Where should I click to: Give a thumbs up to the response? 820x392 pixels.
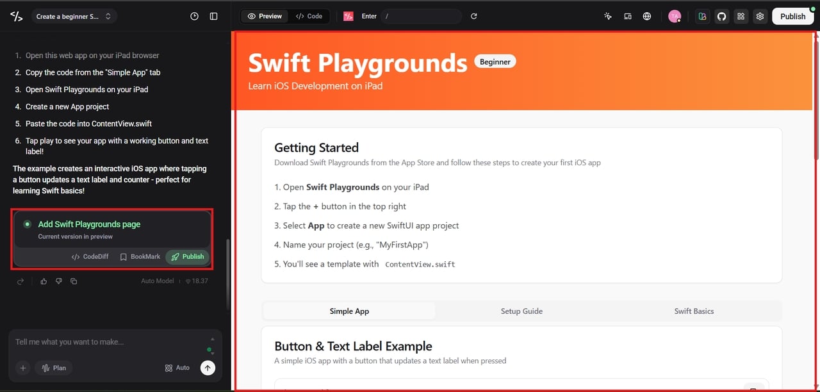coord(44,281)
